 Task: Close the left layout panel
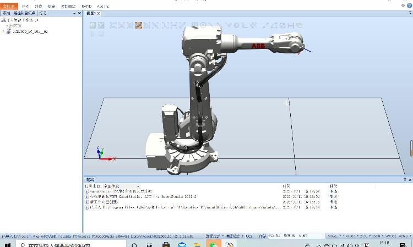(x=80, y=13)
